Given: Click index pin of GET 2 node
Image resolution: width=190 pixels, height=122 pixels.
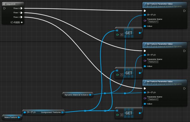Looking at the screenshot, I should [117, 115].
